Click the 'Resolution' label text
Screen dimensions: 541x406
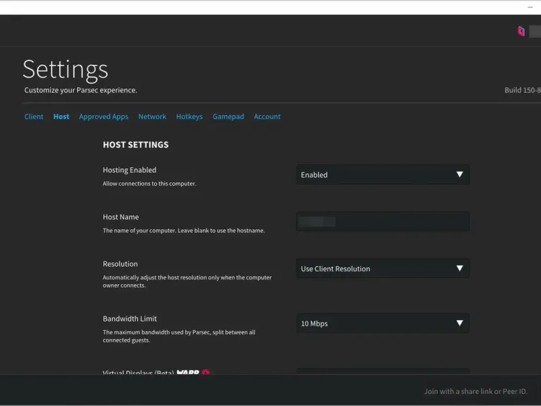120,264
